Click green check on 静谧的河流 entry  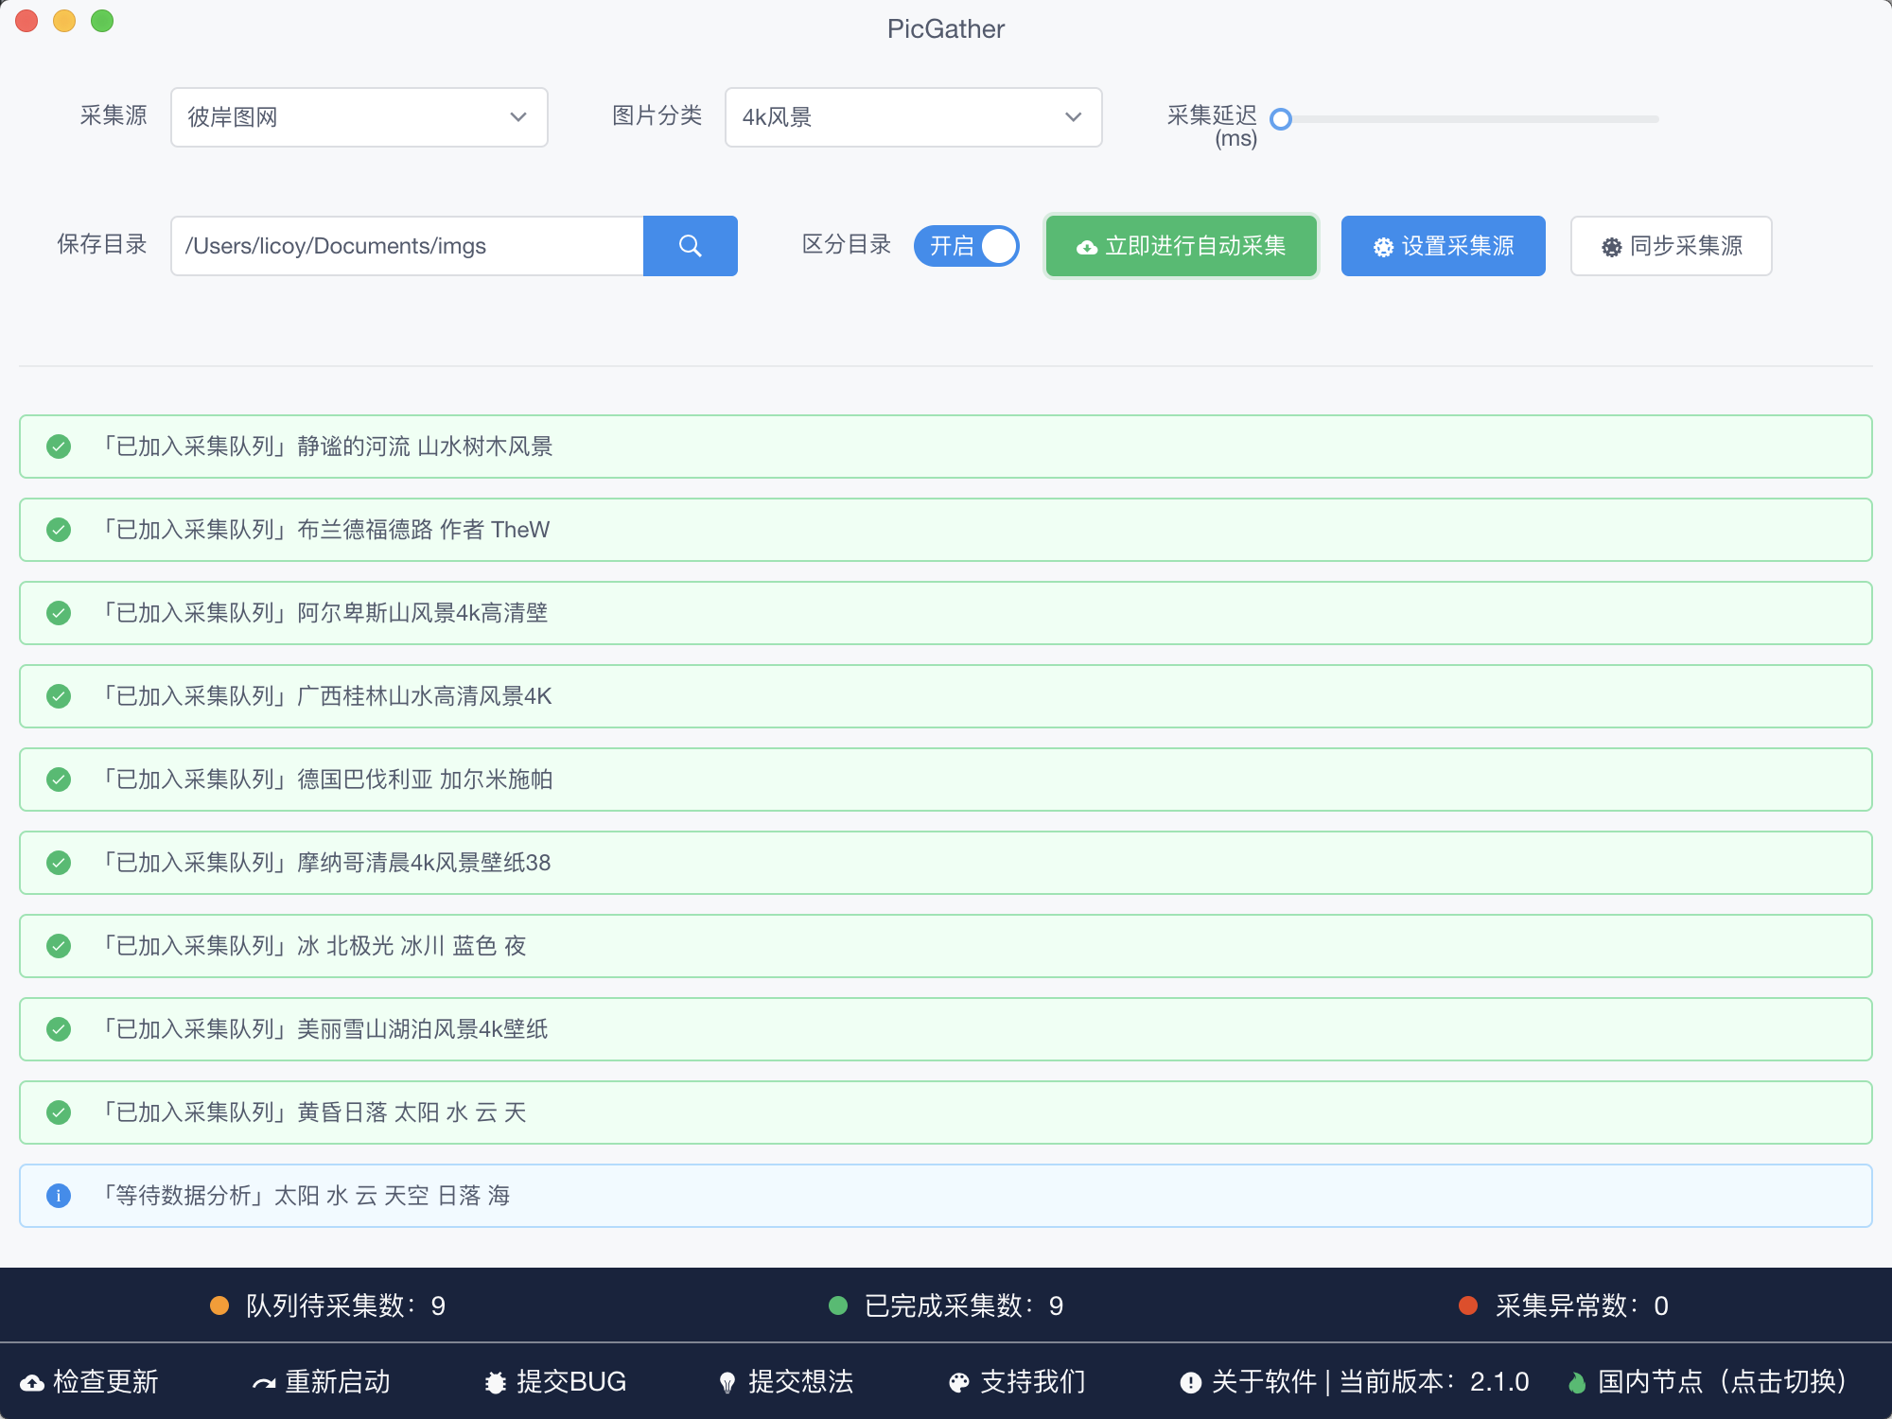tap(59, 447)
